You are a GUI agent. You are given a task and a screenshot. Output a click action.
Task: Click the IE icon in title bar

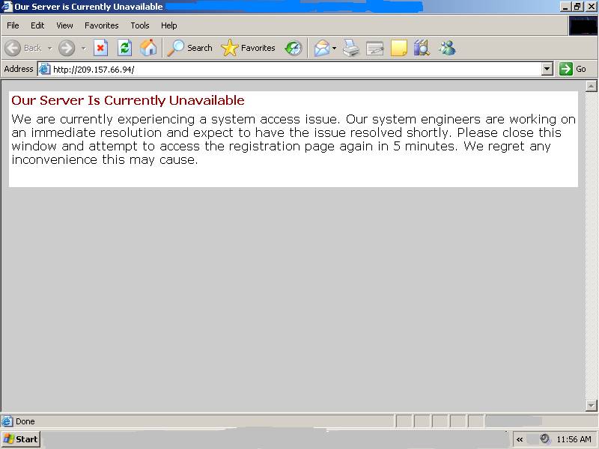(x=7, y=7)
